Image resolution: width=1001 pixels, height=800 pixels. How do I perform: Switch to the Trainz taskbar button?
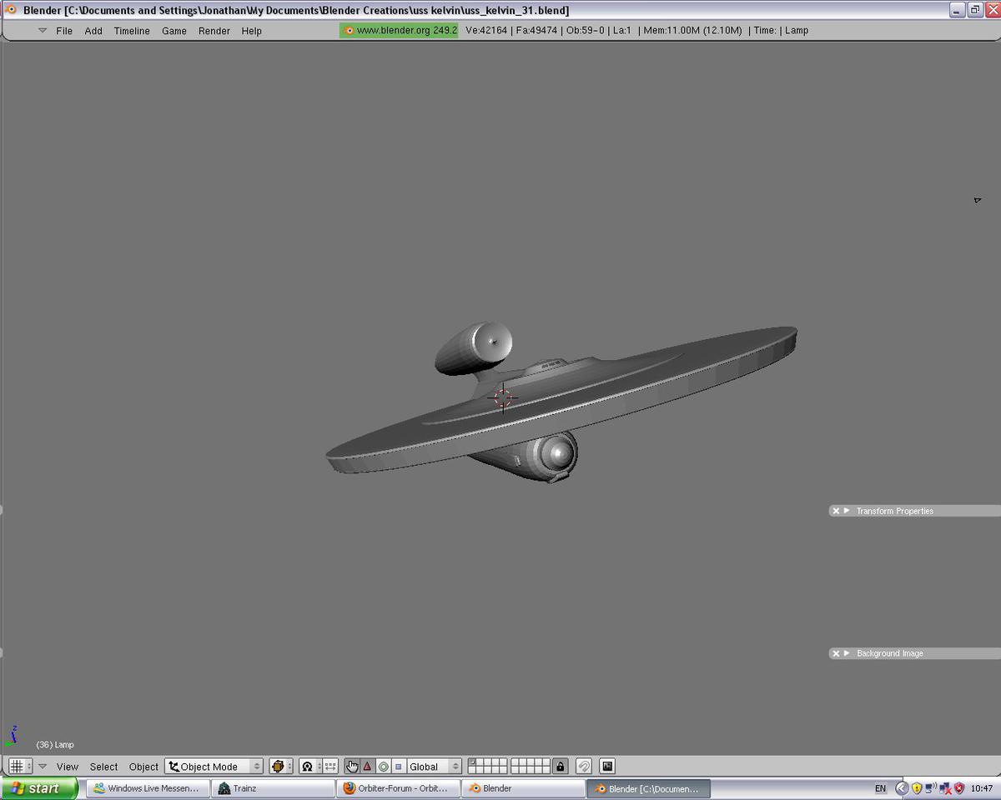pyautogui.click(x=273, y=788)
